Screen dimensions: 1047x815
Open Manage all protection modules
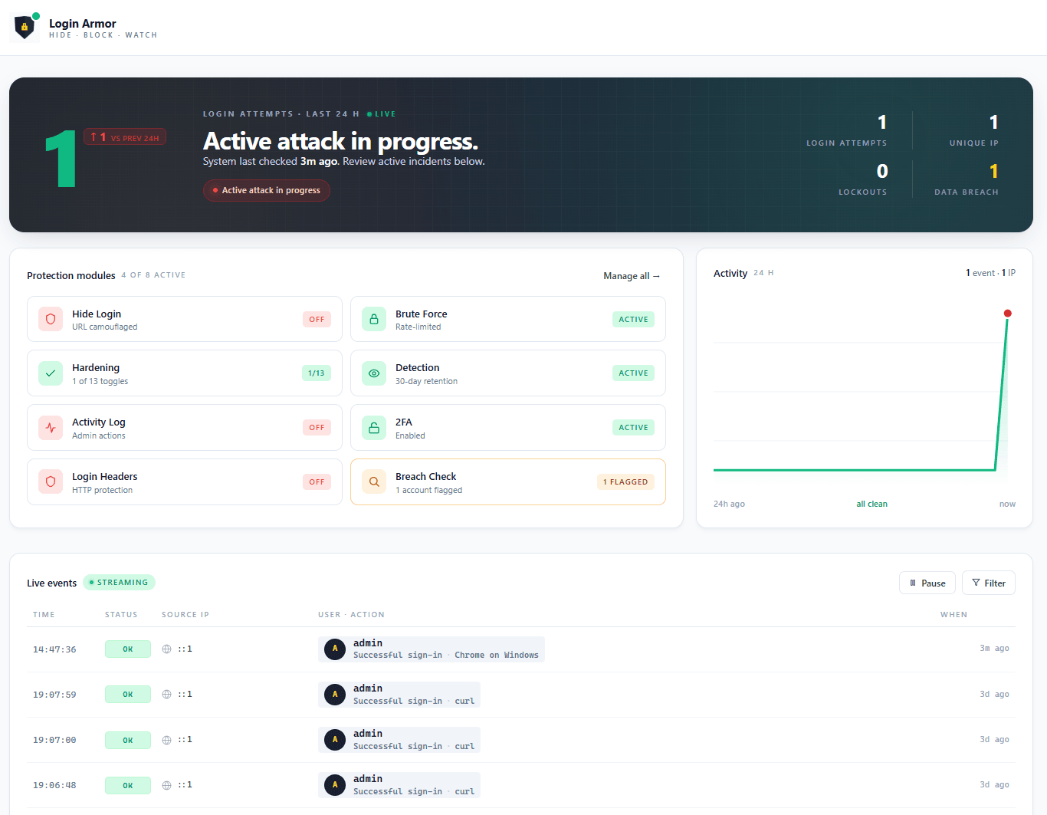631,275
